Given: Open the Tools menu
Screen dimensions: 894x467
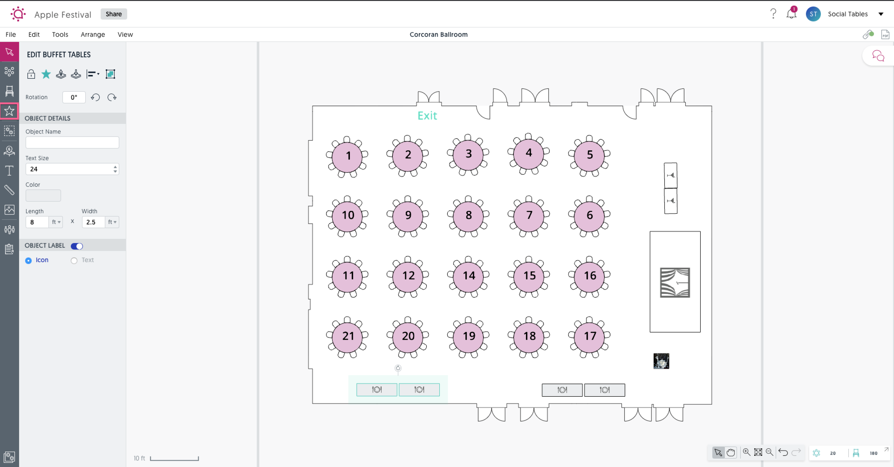Looking at the screenshot, I should 60,34.
